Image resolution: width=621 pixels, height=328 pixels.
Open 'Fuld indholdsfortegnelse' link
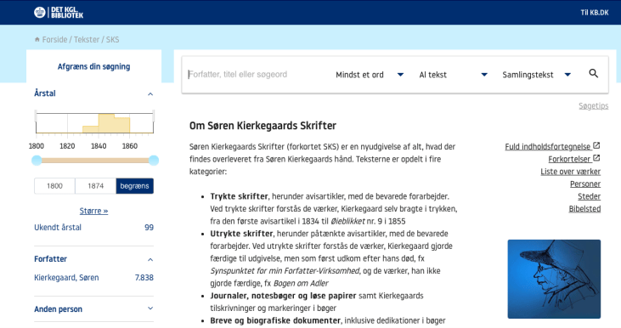click(x=548, y=146)
